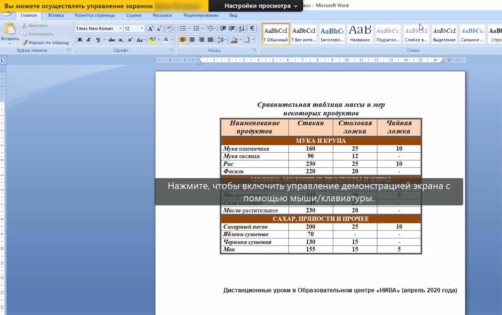The image size is (502, 315).
Task: Align text to the right
Action: point(201,40)
